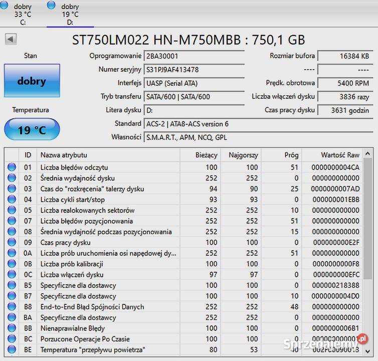This screenshot has width=378, height=361.
Task: Click status icon for attribute B7
Action: [12, 296]
